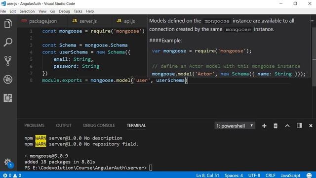The image size is (316, 178).
Task: Open the Explorer view in activity bar
Action: click(8, 24)
